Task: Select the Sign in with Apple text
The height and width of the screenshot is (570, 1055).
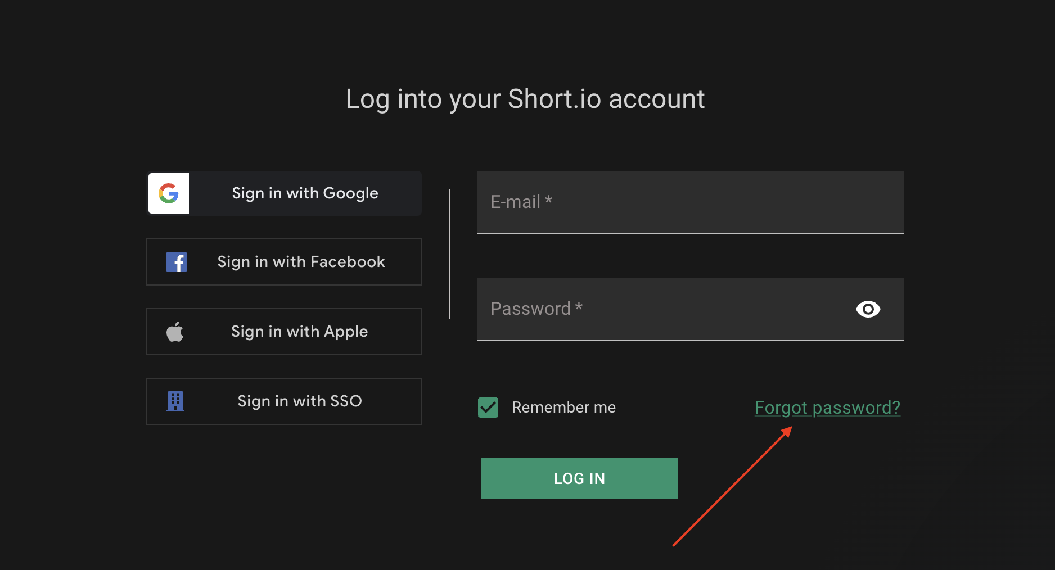Action: click(x=299, y=332)
